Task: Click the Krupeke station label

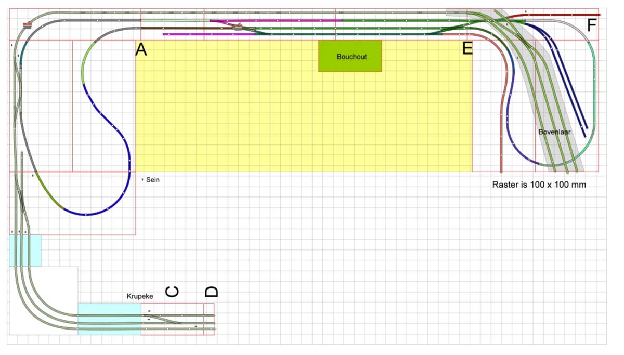Action: 140,296
